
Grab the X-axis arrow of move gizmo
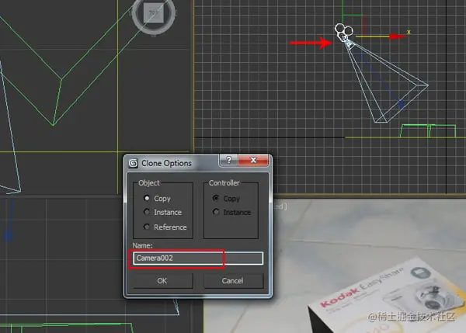tap(398, 36)
